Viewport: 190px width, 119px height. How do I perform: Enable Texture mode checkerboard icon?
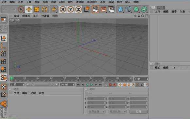4,86
